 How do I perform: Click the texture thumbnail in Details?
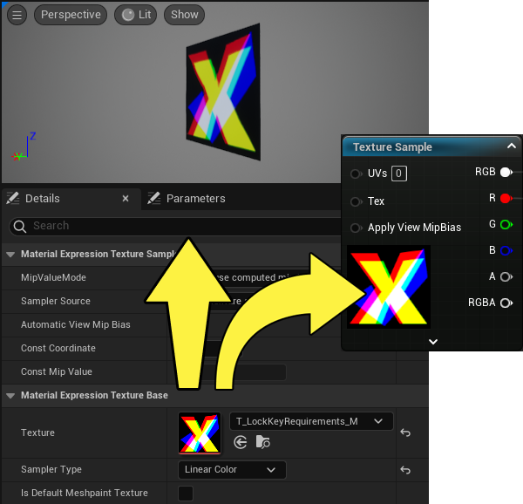(x=200, y=433)
